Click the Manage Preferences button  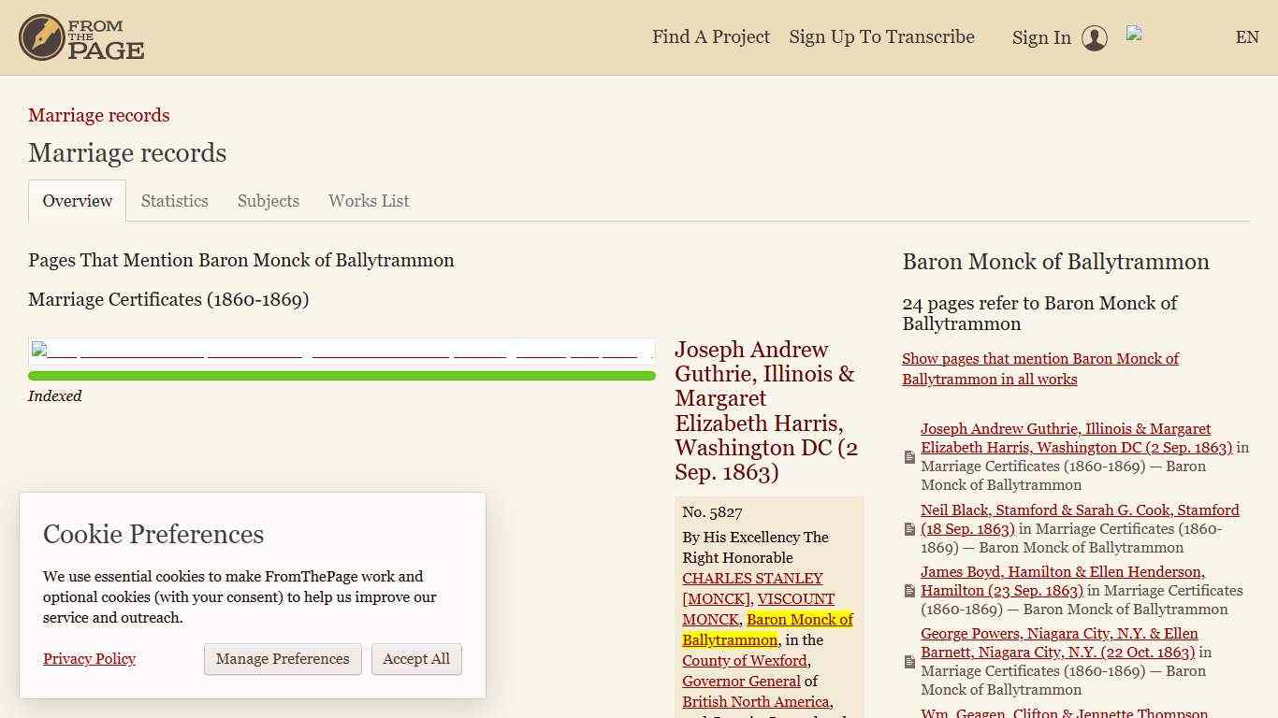point(283,659)
